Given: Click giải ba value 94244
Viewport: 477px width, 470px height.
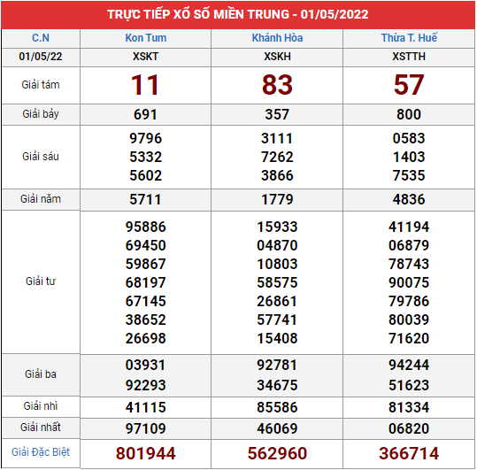Looking at the screenshot, I should point(409,365).
